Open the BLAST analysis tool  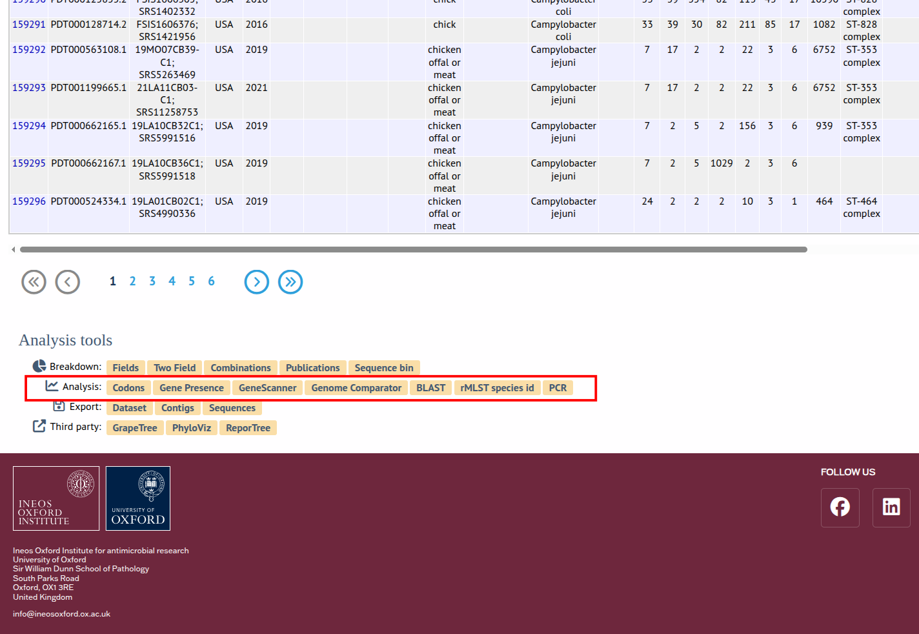click(430, 388)
